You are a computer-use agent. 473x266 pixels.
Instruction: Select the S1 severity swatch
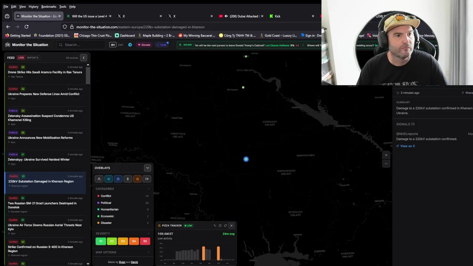[101, 241]
